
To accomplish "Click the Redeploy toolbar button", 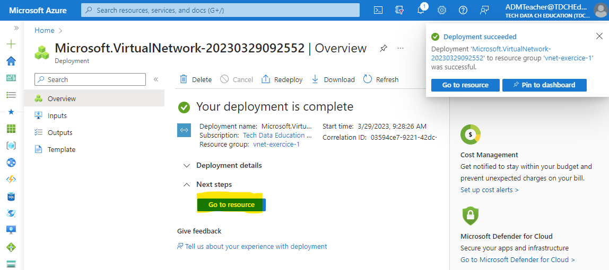I will [x=282, y=79].
